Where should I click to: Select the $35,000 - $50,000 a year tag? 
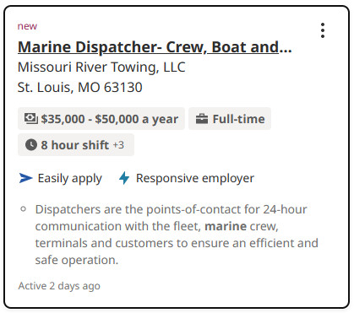click(x=101, y=119)
